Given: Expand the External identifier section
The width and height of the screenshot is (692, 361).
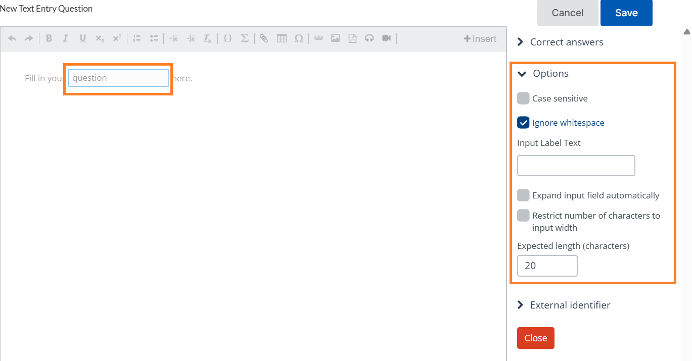Looking at the screenshot, I should tap(564, 305).
